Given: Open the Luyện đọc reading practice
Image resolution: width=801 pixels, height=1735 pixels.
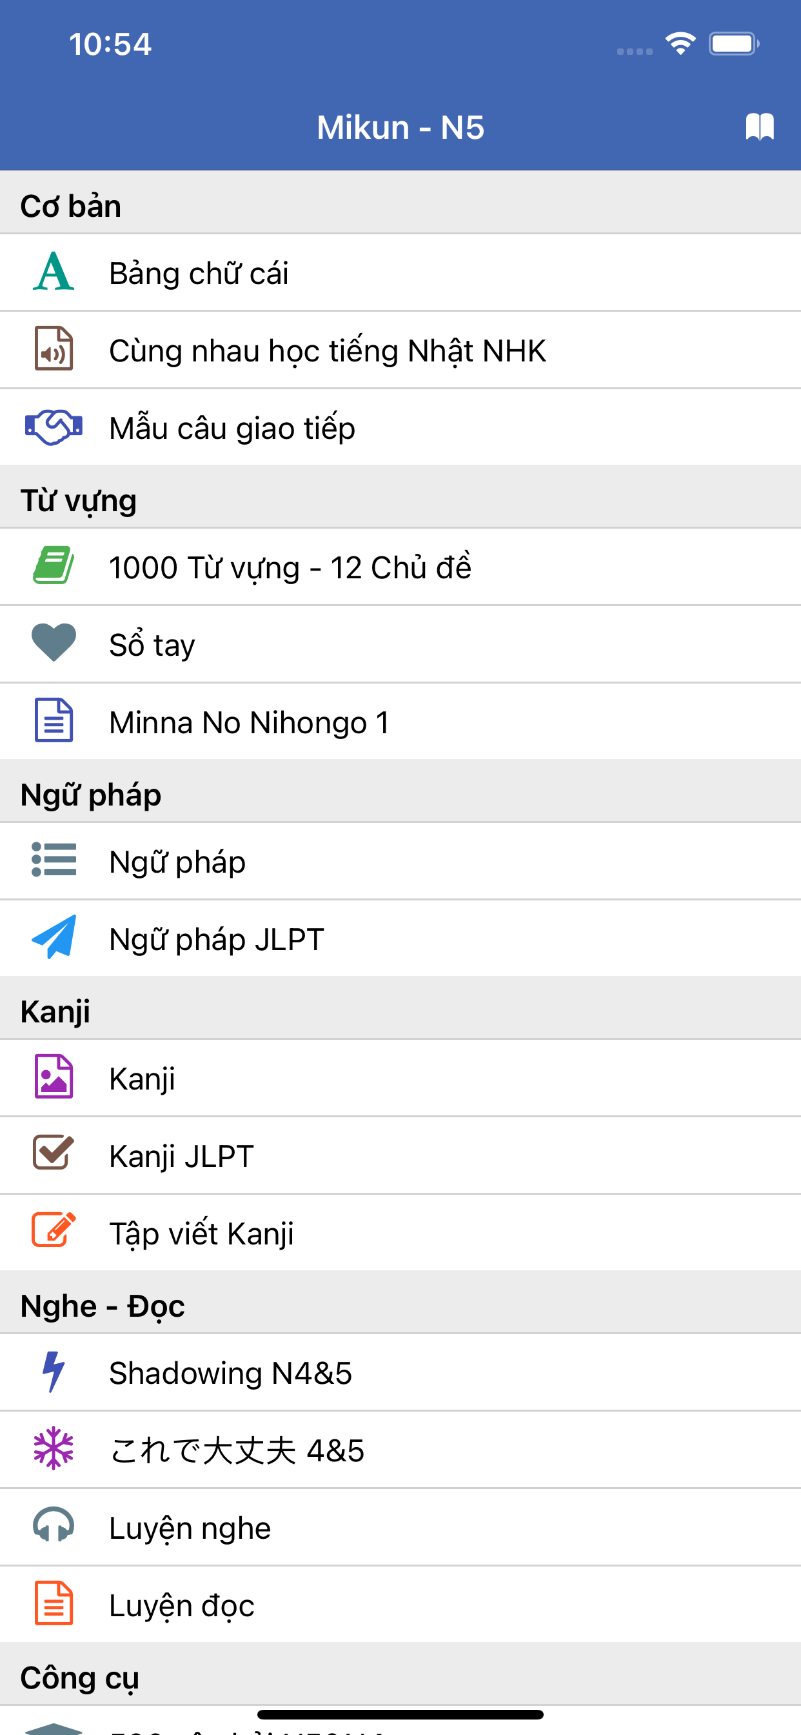Looking at the screenshot, I should 181,1605.
